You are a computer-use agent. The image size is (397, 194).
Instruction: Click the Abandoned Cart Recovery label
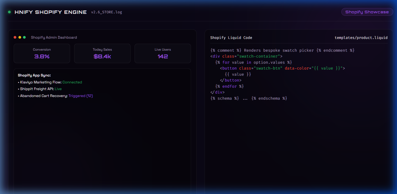[x=44, y=96]
